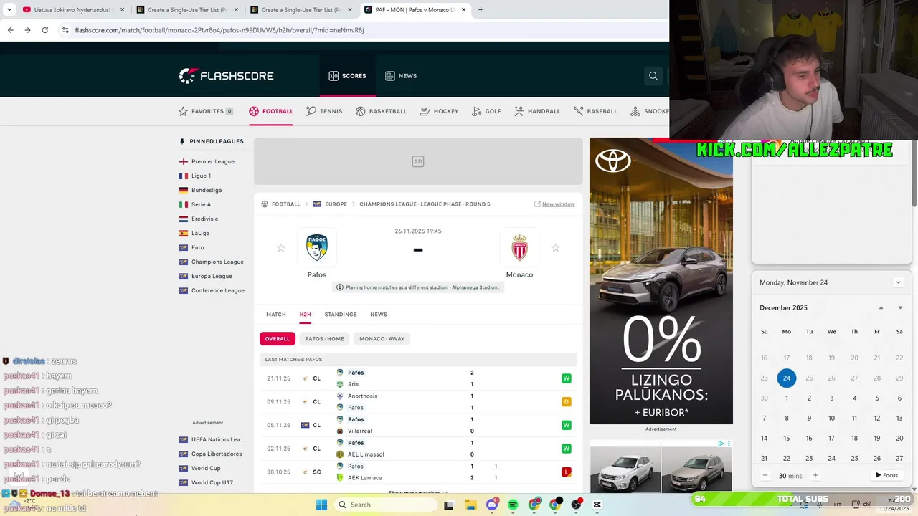Star Pafos as a favorite team
Image resolution: width=918 pixels, height=516 pixels.
[x=281, y=248]
